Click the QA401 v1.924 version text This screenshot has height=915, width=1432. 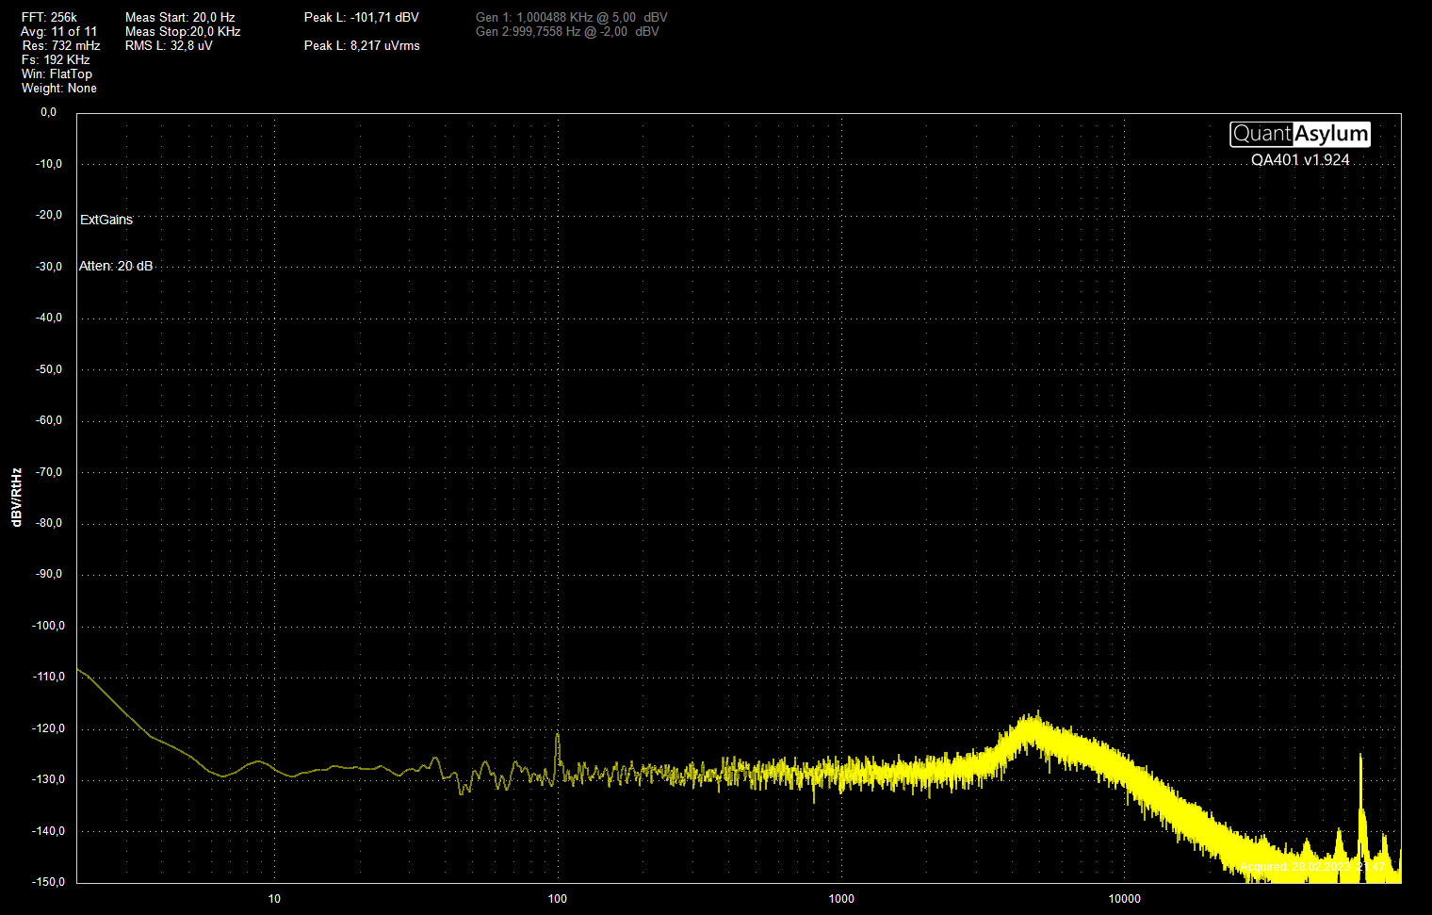[1300, 160]
